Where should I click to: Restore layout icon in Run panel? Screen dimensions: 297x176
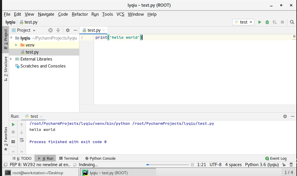point(13,142)
